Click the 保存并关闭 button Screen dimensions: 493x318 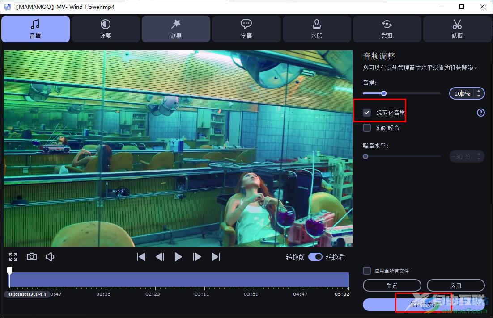click(424, 305)
